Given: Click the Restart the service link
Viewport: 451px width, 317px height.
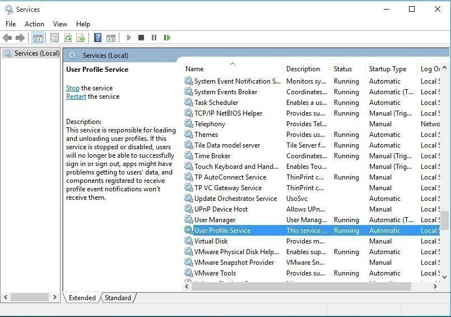Looking at the screenshot, I should [x=76, y=97].
